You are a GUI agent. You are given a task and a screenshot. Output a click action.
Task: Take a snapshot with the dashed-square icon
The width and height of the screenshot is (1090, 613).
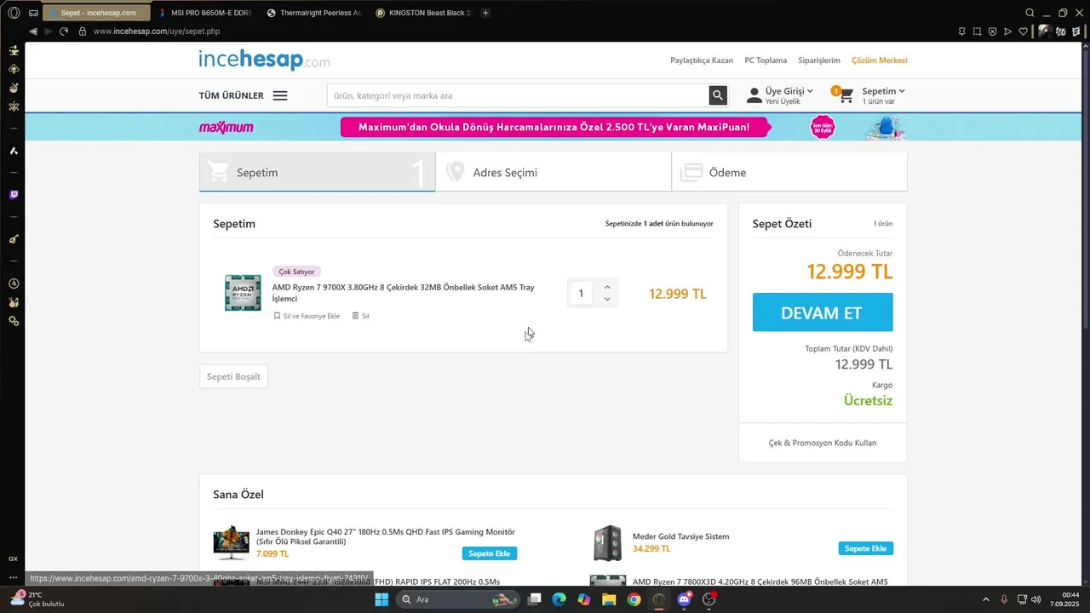[977, 32]
